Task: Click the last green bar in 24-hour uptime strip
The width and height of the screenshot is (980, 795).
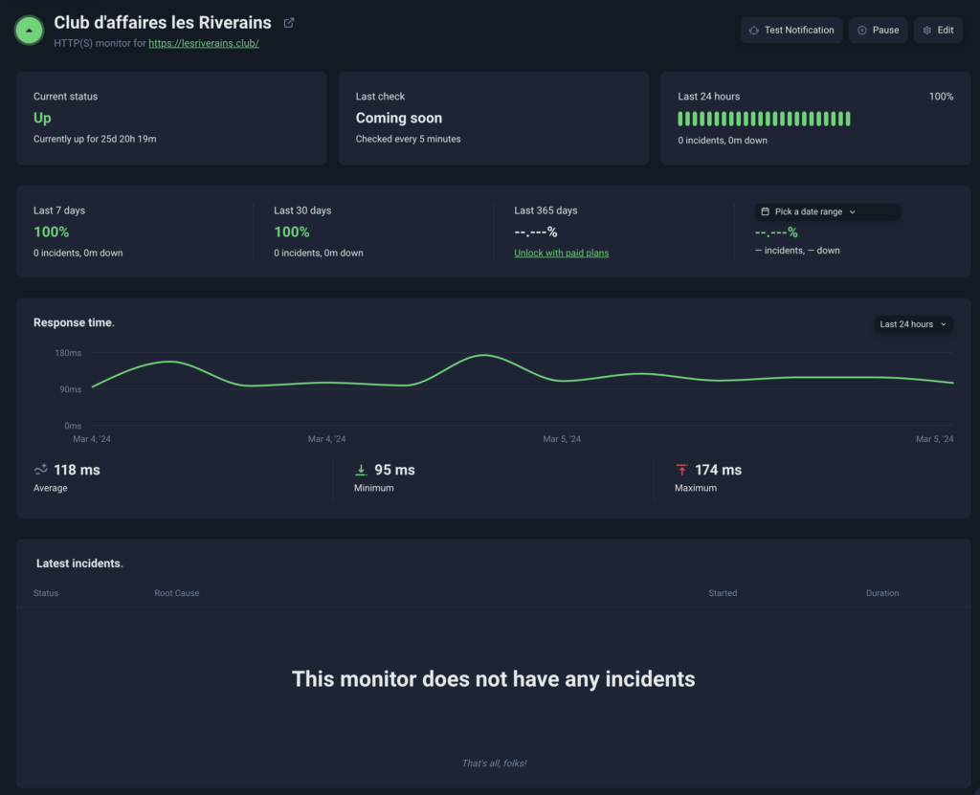Action: pos(847,119)
